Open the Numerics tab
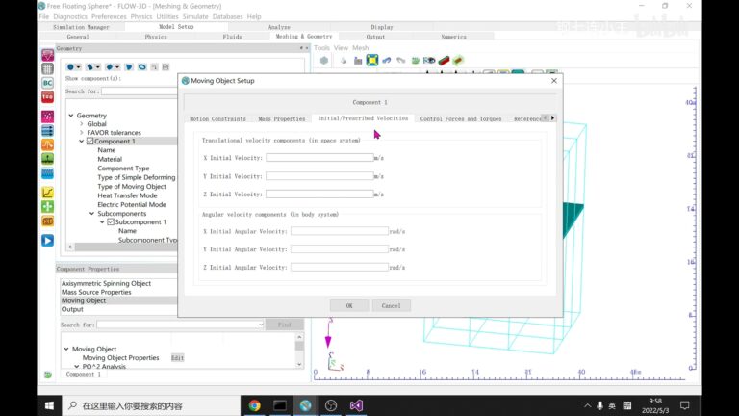The image size is (739, 416). tap(454, 37)
